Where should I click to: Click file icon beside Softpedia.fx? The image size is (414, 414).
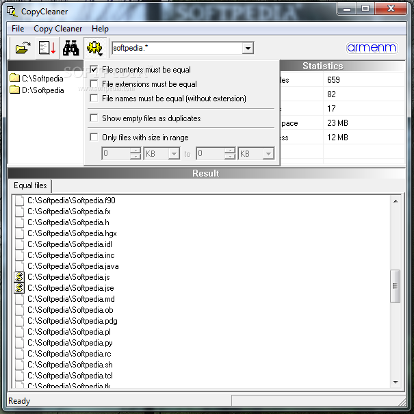click(x=19, y=211)
